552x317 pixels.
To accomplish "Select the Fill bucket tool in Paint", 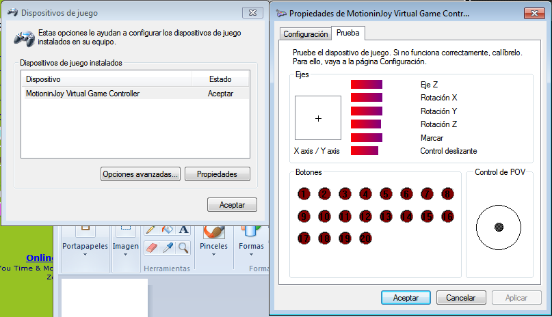I will pos(167,230).
